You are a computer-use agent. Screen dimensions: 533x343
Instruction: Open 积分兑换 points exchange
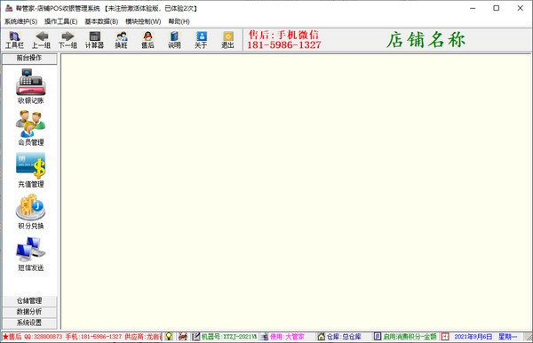(x=30, y=211)
